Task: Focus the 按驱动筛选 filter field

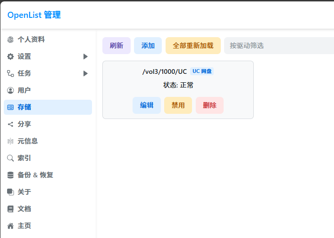Action: click(x=278, y=46)
